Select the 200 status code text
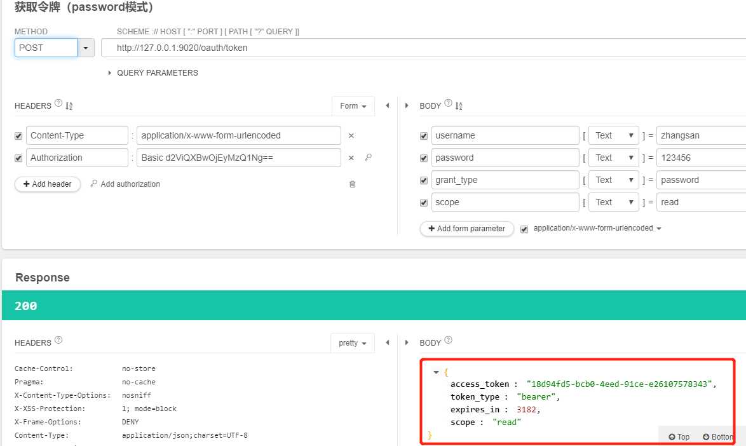 25,306
